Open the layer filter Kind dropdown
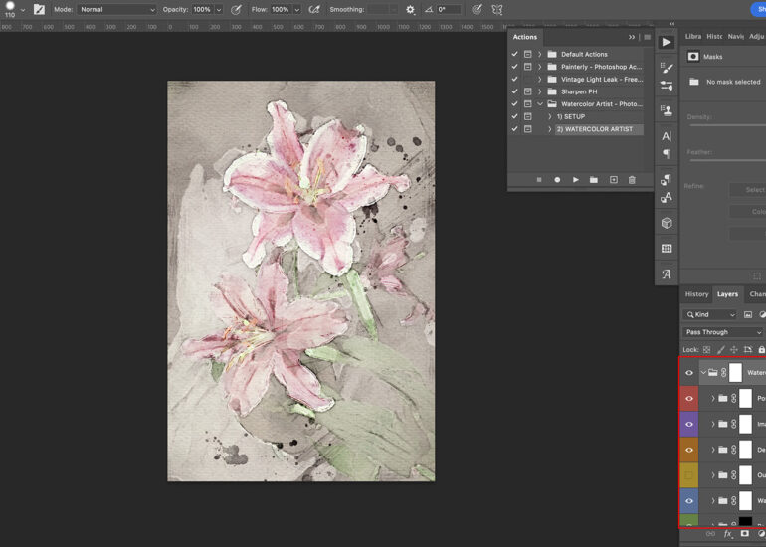 coord(711,314)
